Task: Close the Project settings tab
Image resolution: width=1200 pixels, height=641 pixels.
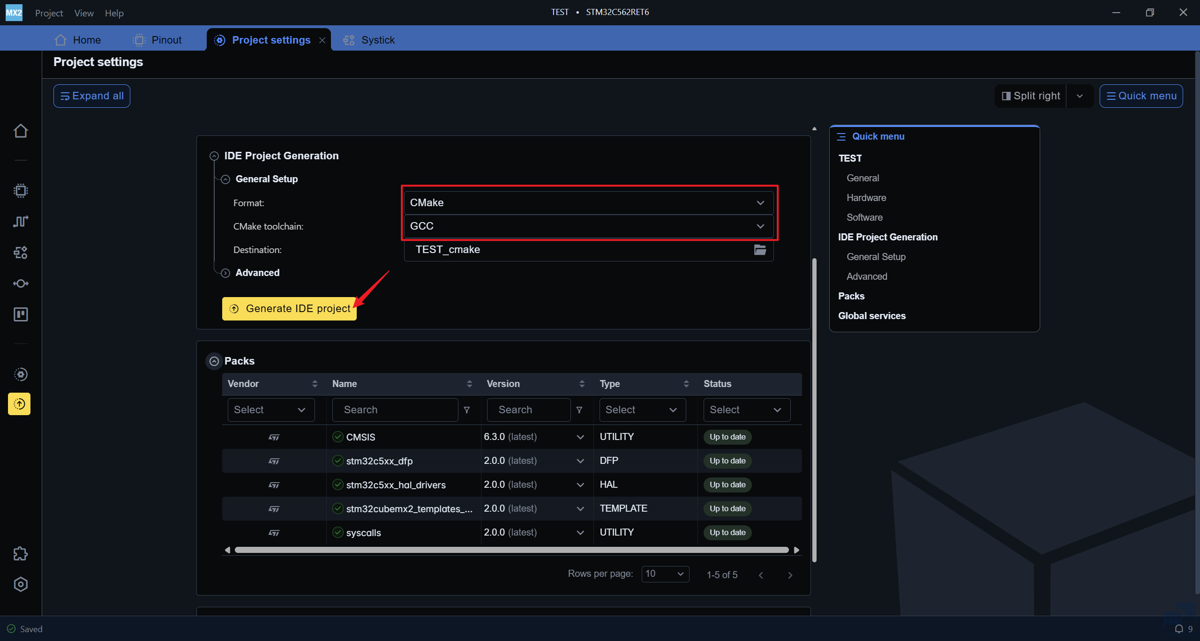Action: [x=322, y=40]
